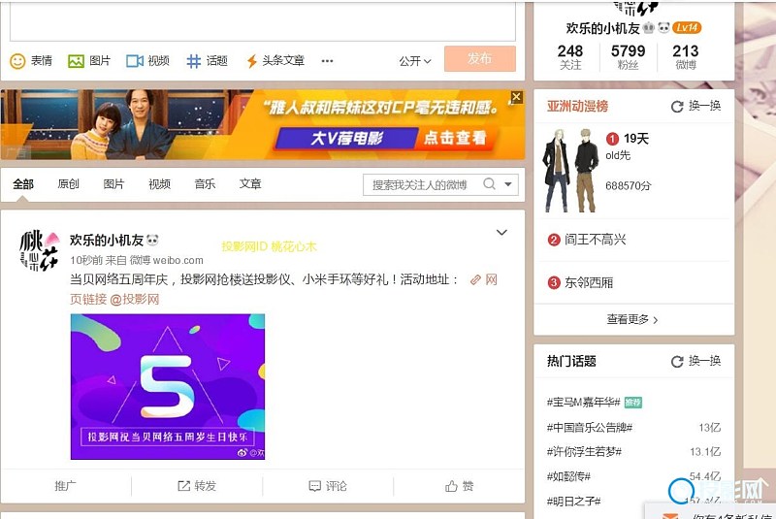Click 推广 under the post
Viewport: 776px width, 519px height.
[x=65, y=486]
